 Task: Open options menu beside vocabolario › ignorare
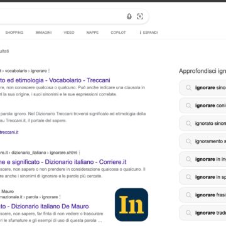click(49, 71)
